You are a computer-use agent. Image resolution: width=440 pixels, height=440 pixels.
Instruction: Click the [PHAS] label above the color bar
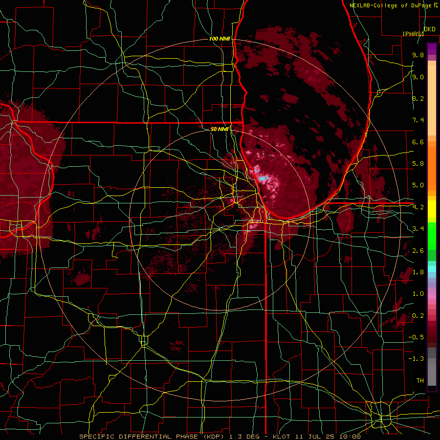click(x=413, y=34)
